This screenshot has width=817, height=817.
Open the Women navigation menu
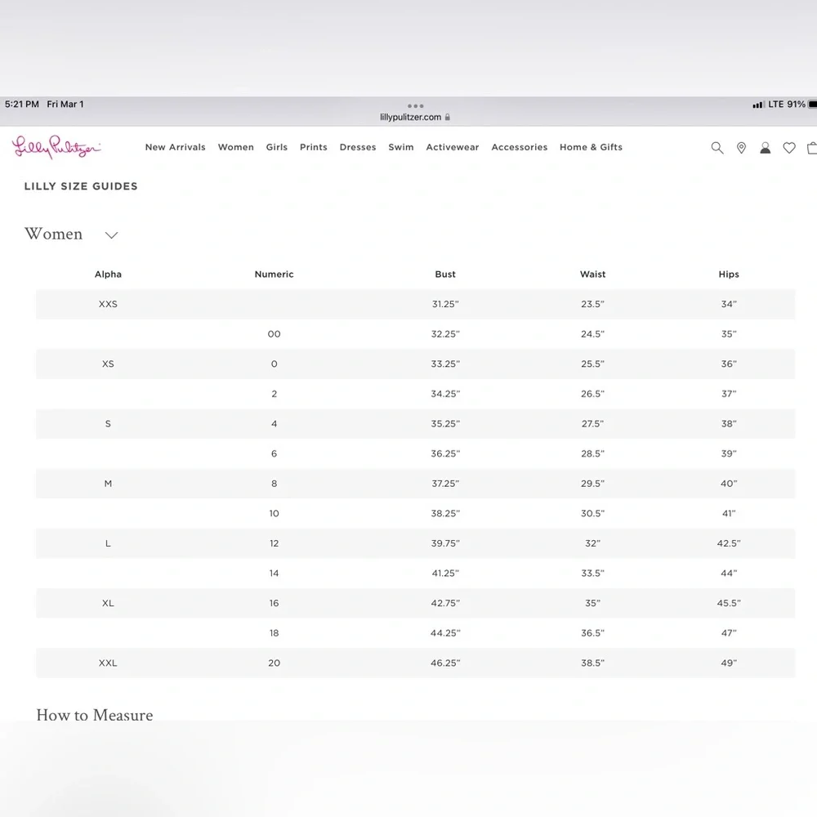coord(235,147)
